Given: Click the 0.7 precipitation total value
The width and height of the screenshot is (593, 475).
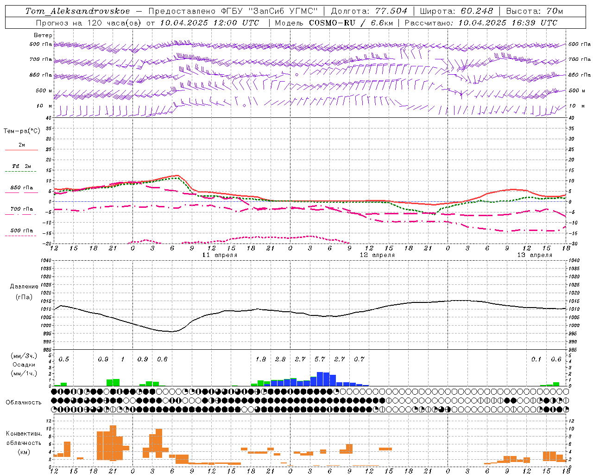Looking at the screenshot, I should point(359,359).
